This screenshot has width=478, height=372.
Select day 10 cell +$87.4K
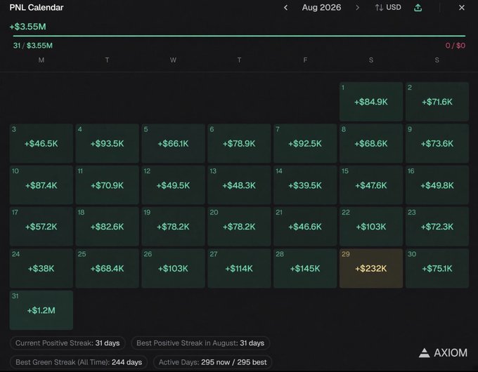coord(41,185)
